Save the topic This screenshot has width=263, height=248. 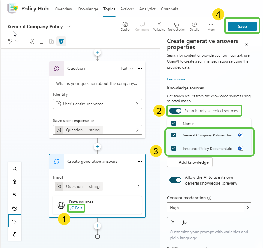(242, 26)
